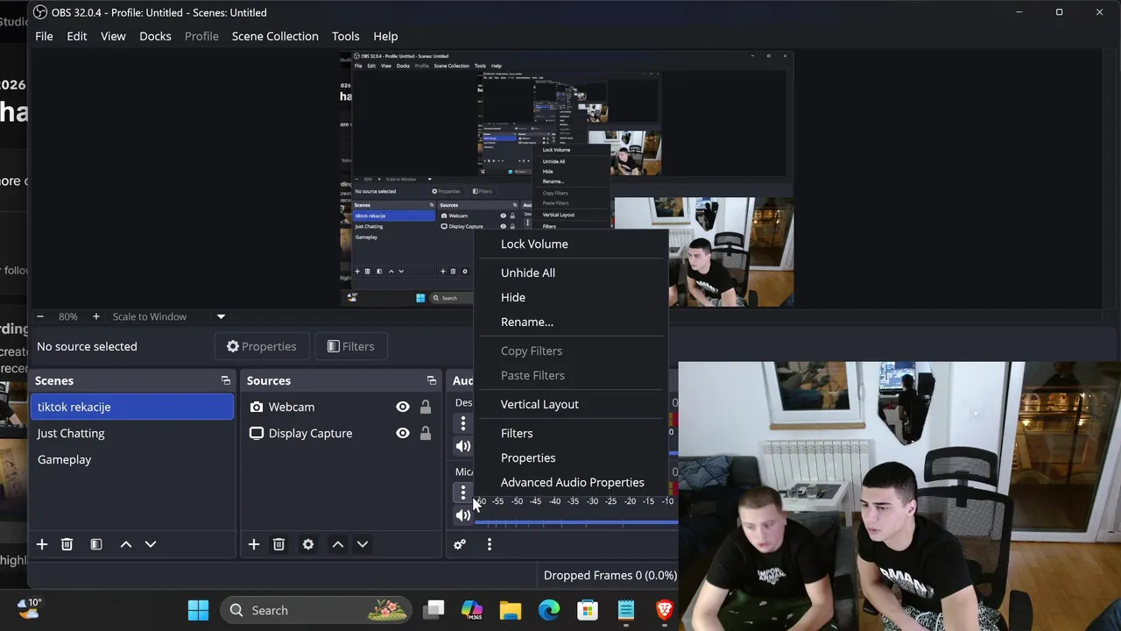Move source up arrow in Sources panel
Image resolution: width=1121 pixels, height=631 pixels.
point(338,544)
